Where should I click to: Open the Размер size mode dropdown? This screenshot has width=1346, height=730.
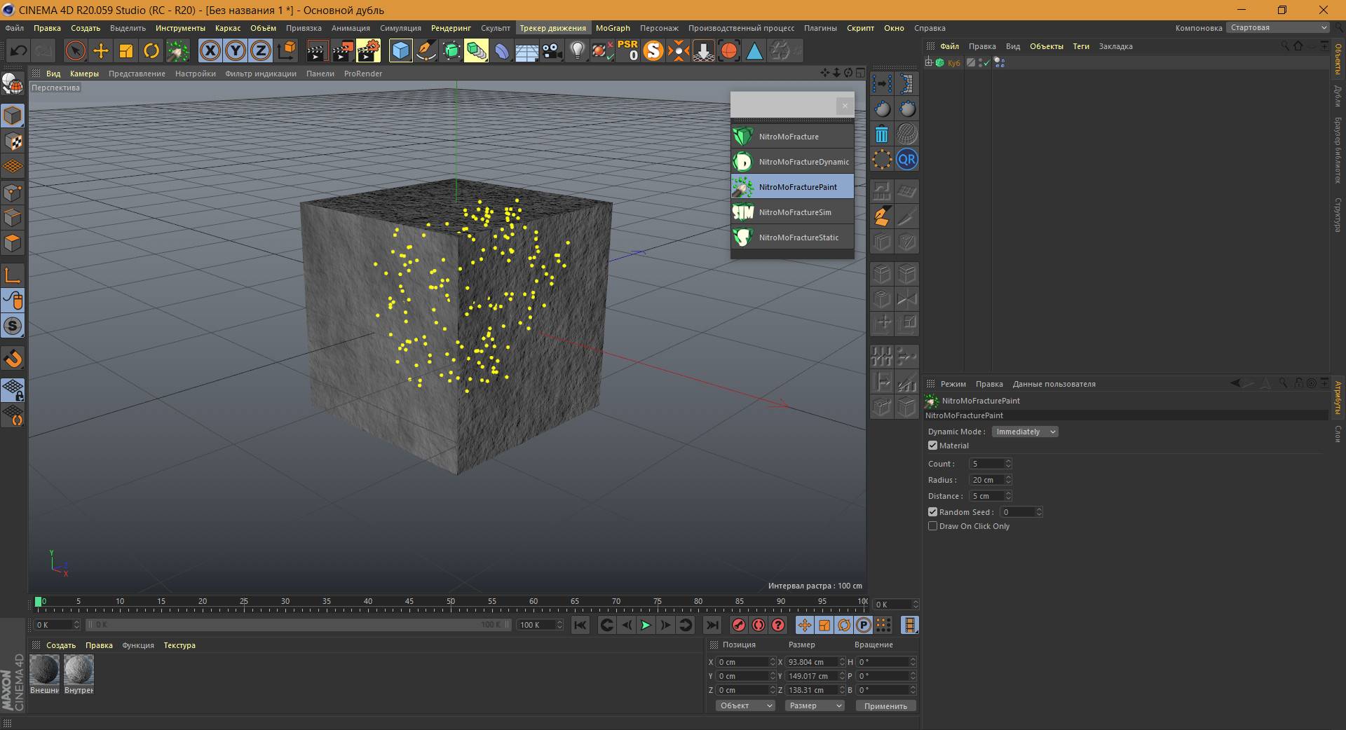click(x=814, y=705)
